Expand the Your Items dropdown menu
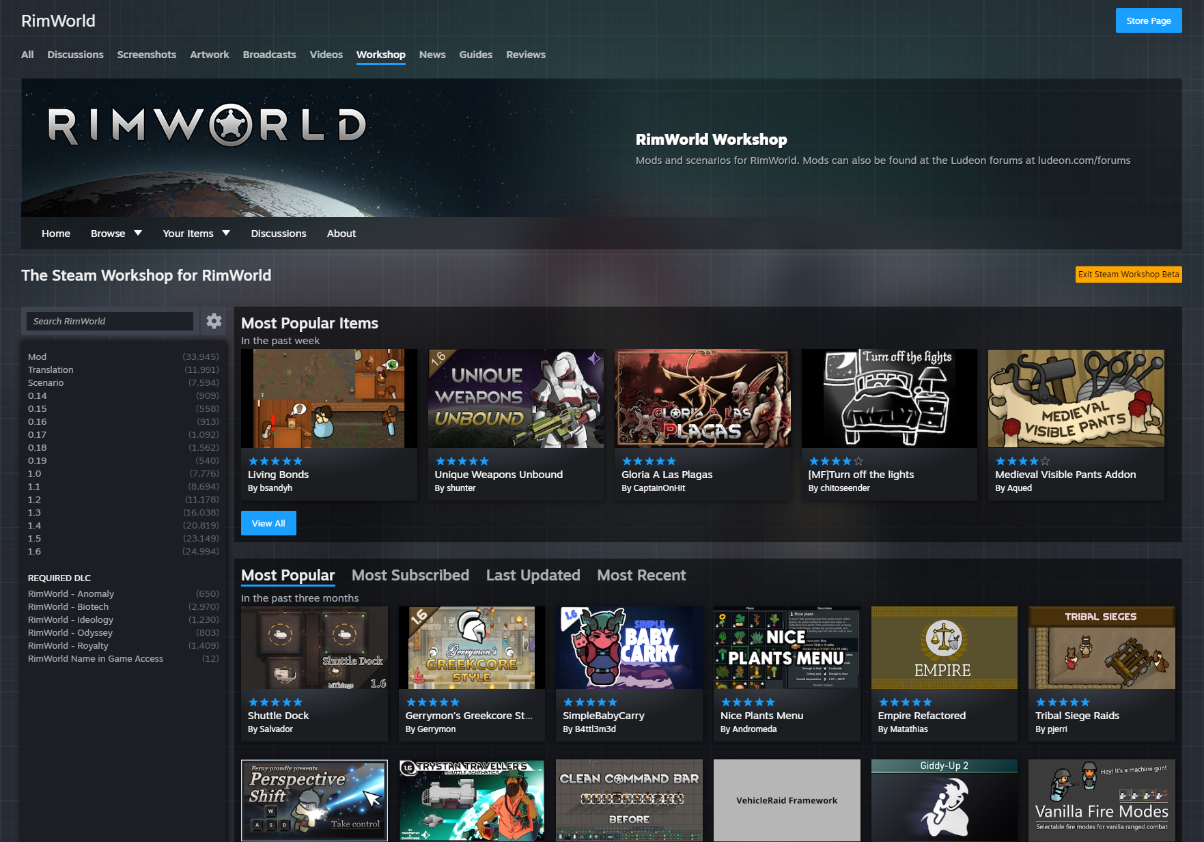 (x=196, y=234)
